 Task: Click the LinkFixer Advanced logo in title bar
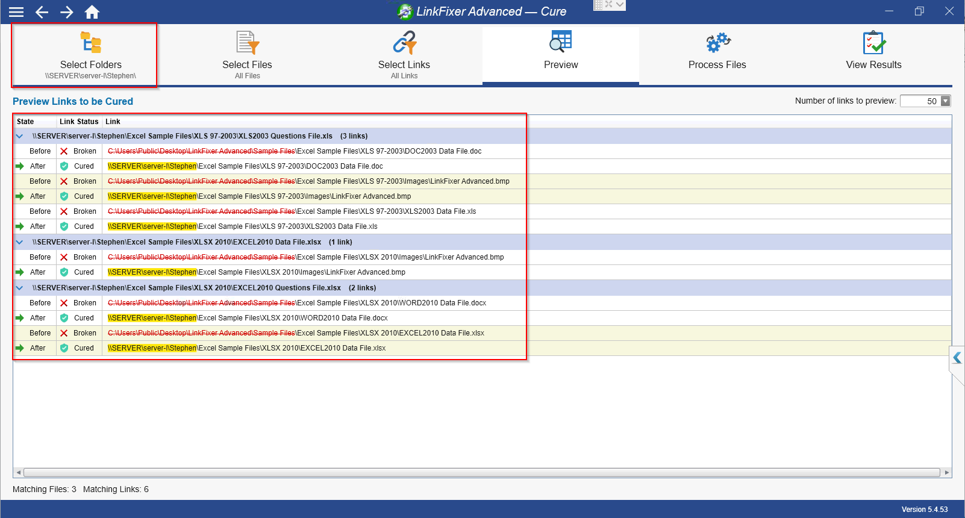click(405, 11)
